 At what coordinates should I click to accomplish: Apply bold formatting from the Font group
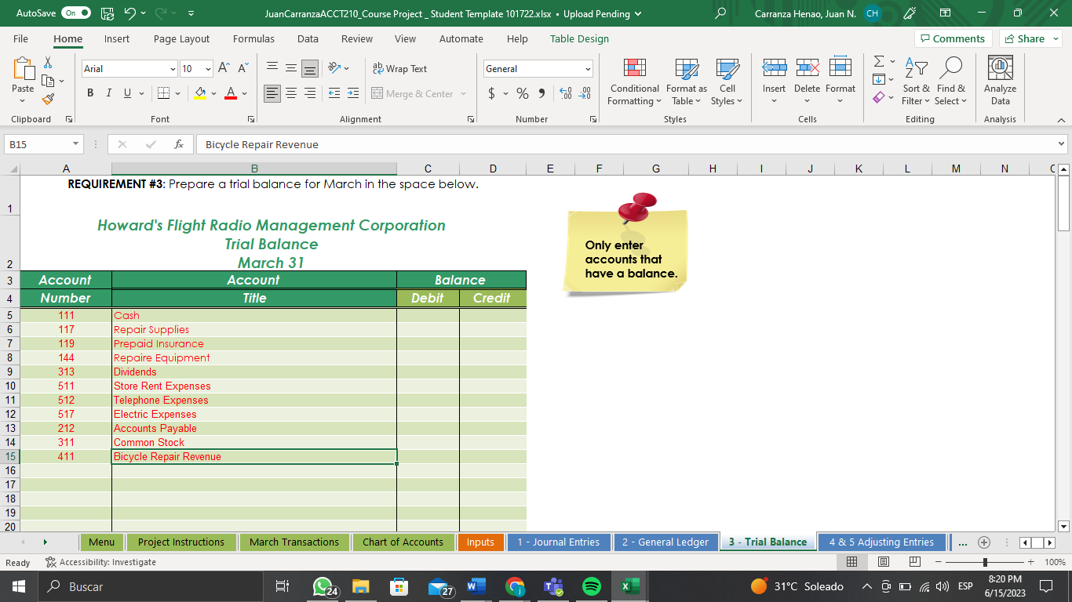point(89,92)
